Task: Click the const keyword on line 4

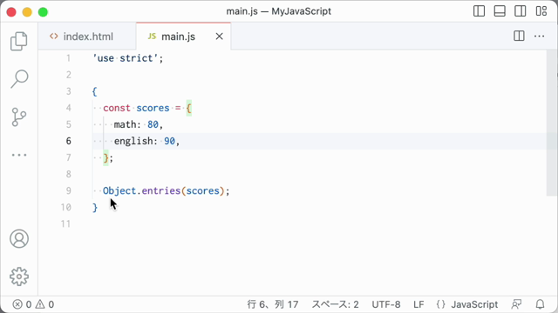Action: pyautogui.click(x=117, y=108)
